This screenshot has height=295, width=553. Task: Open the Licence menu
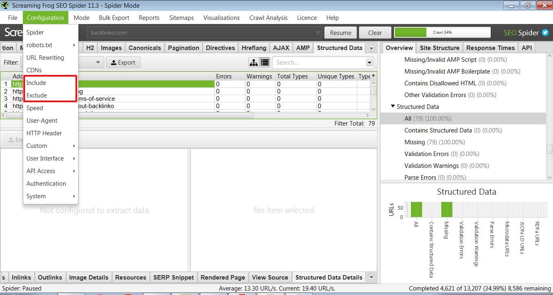(x=307, y=18)
